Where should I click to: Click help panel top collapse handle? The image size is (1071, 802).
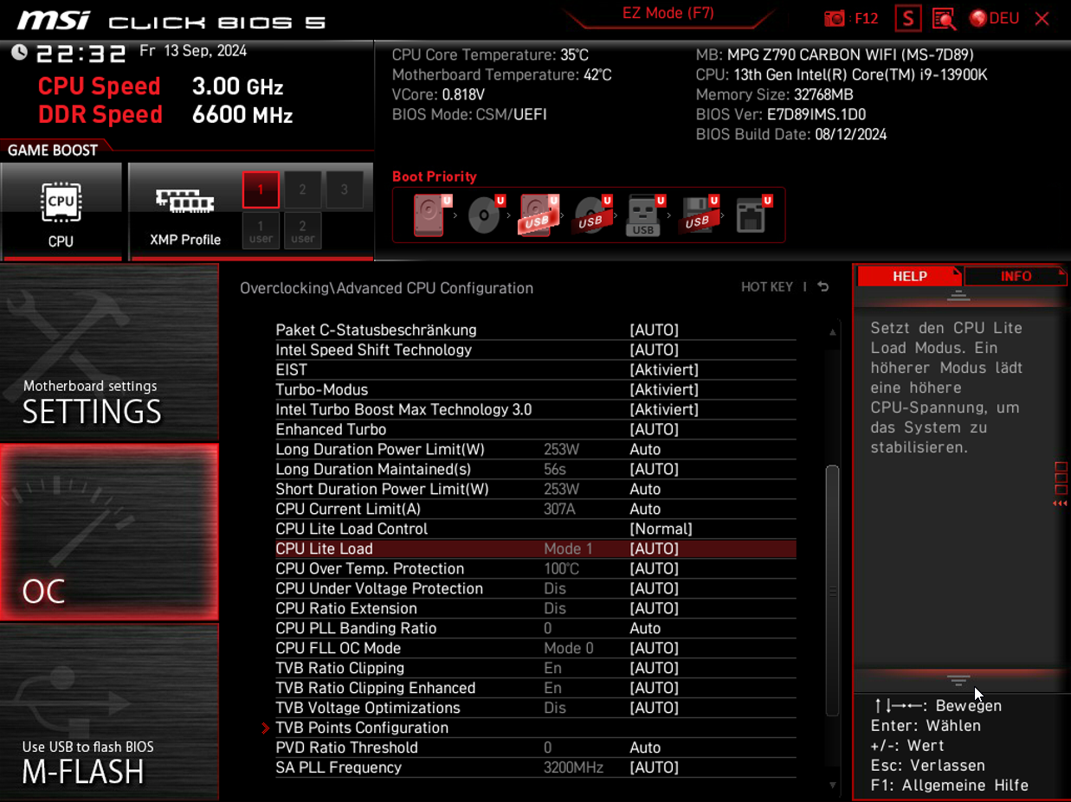958,295
